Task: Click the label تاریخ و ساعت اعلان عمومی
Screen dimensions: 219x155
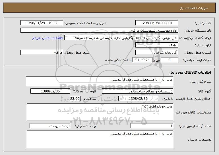Action: pos(85,23)
